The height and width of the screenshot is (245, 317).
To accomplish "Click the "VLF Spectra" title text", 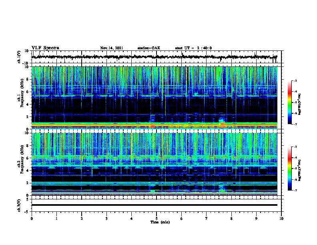I will pos(45,48).
